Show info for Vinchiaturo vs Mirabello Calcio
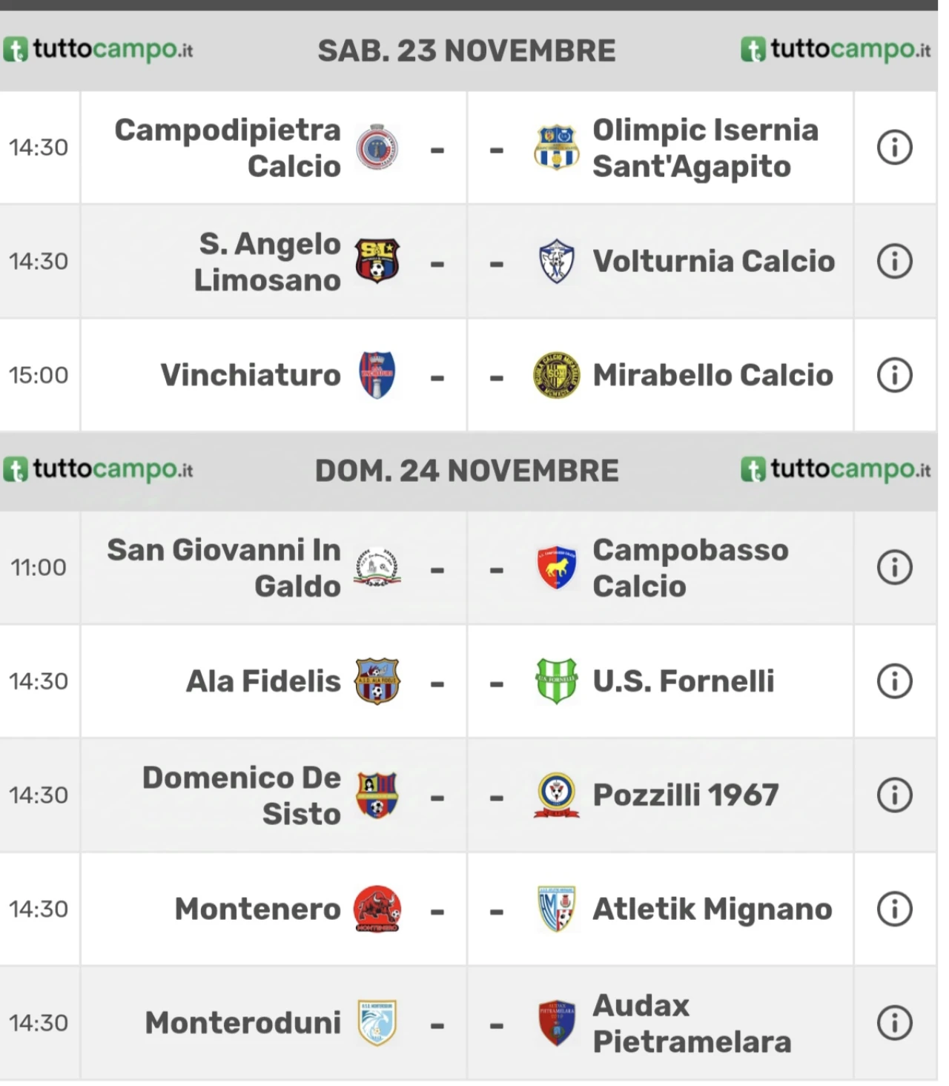949x1086 pixels. point(895,375)
